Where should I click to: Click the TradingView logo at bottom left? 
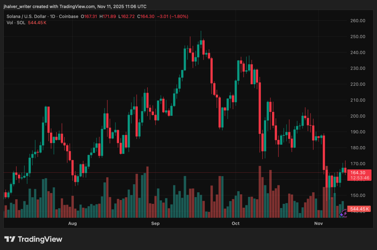33,239
